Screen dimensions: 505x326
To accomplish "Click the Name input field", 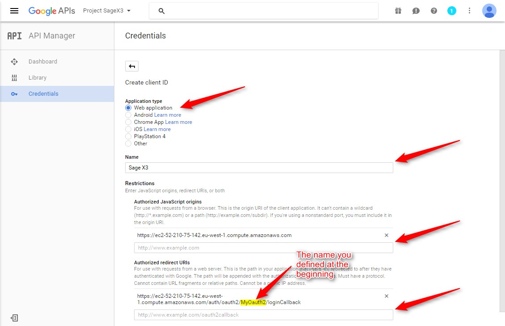I will (x=259, y=168).
